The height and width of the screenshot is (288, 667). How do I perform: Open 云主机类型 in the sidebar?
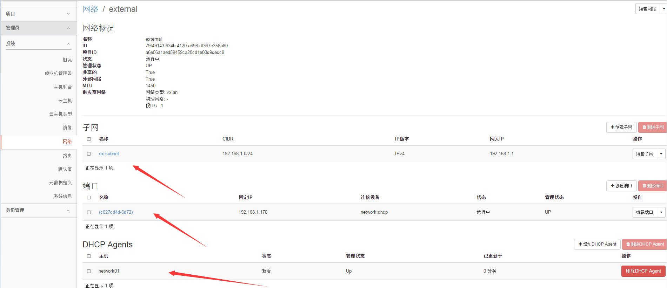point(60,114)
